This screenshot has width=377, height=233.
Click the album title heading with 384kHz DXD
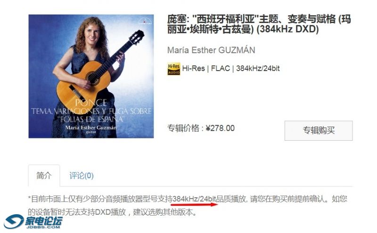click(x=259, y=24)
